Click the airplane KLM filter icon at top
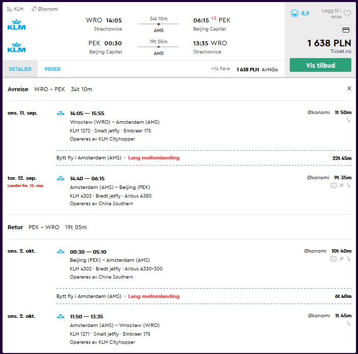This screenshot has width=358, height=354. (9, 9)
